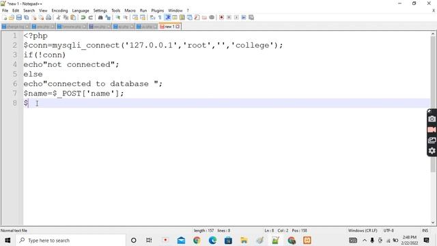Open Folder as Workspace toolbar icon
Screen dimensions: 437x246
(204, 18)
